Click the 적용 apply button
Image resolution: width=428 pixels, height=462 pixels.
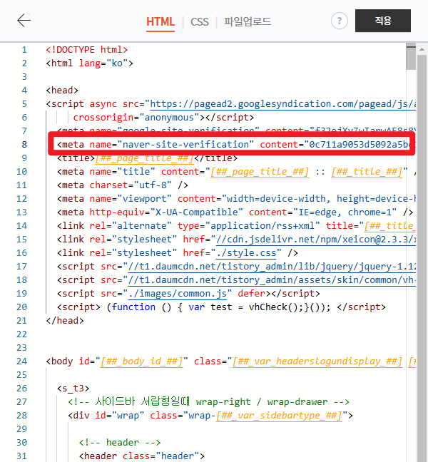click(382, 21)
